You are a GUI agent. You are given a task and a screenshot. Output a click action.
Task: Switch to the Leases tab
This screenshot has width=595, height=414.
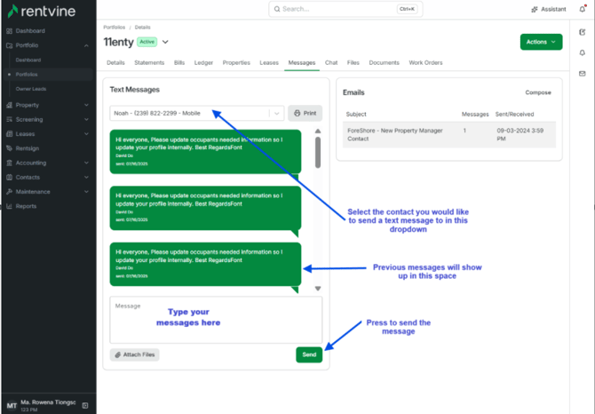pyautogui.click(x=269, y=62)
